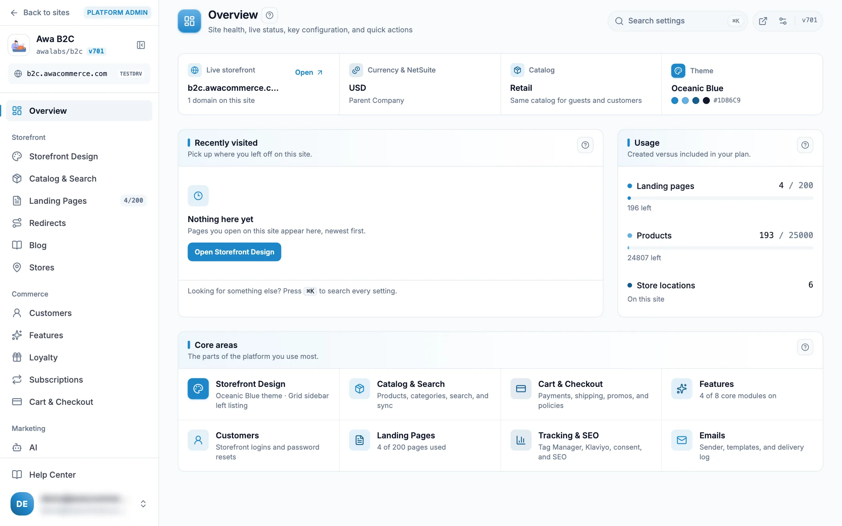Viewport: 842px width, 526px height.
Task: Click the Core areas help icon
Action: click(805, 347)
